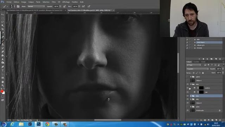
Task: Create new group at Layers panel bottom
Action: (212, 120)
